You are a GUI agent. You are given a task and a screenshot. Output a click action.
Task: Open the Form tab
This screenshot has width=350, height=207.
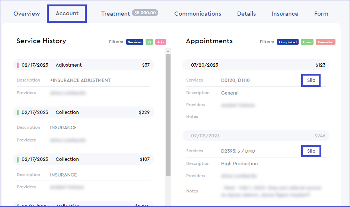click(321, 14)
